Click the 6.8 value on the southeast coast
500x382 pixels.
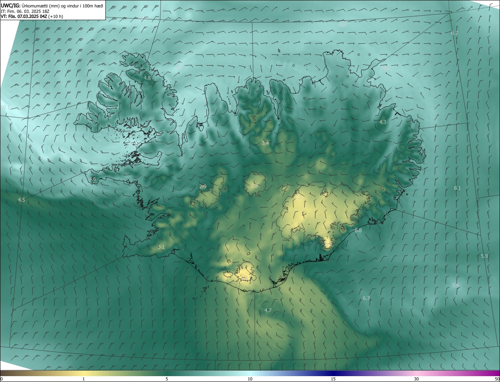click(x=358, y=231)
